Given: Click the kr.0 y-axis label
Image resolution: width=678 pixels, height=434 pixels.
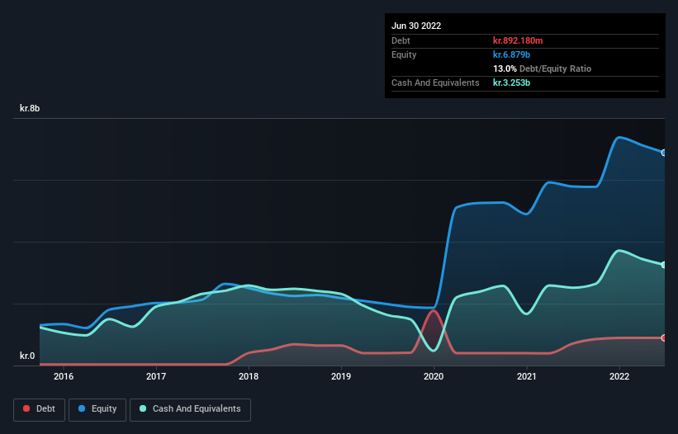Looking at the screenshot, I should pyautogui.click(x=27, y=356).
